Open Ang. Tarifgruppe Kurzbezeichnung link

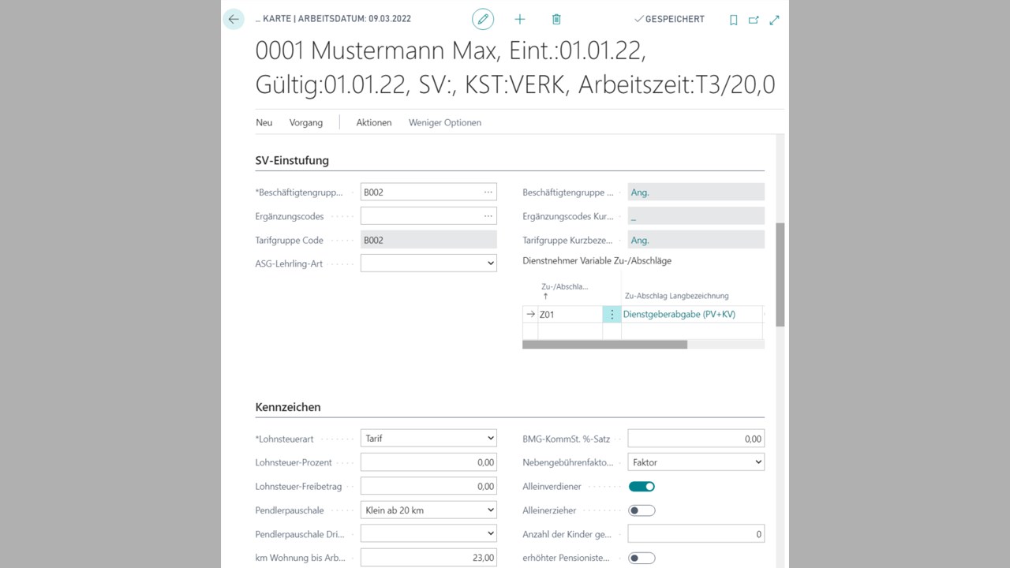[640, 241]
